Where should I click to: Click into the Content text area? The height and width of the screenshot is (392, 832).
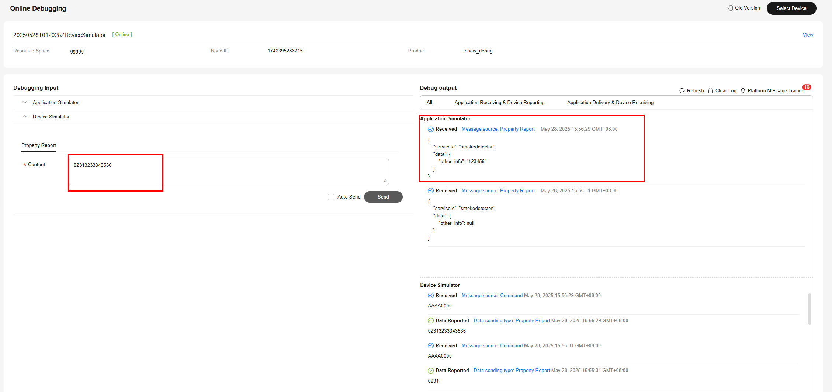tap(229, 172)
